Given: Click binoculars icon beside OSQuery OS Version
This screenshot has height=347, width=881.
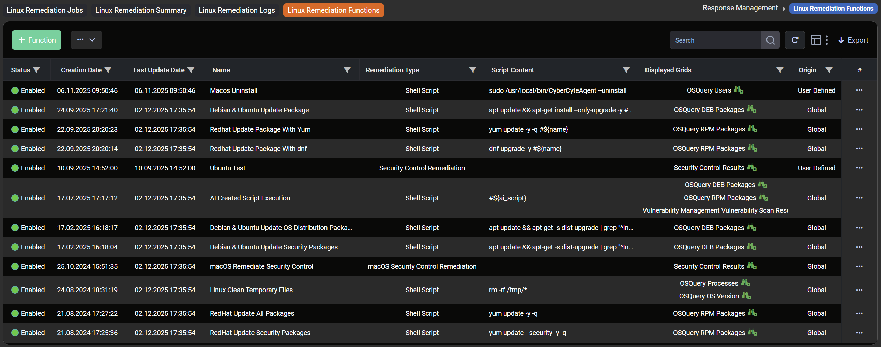Looking at the screenshot, I should coord(746,296).
